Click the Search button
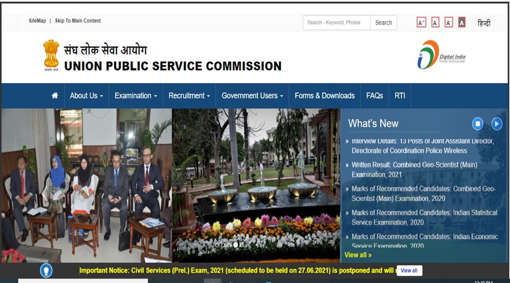 coord(383,22)
